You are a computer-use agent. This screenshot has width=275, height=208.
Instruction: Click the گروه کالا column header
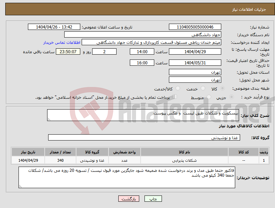coord(92,152)
